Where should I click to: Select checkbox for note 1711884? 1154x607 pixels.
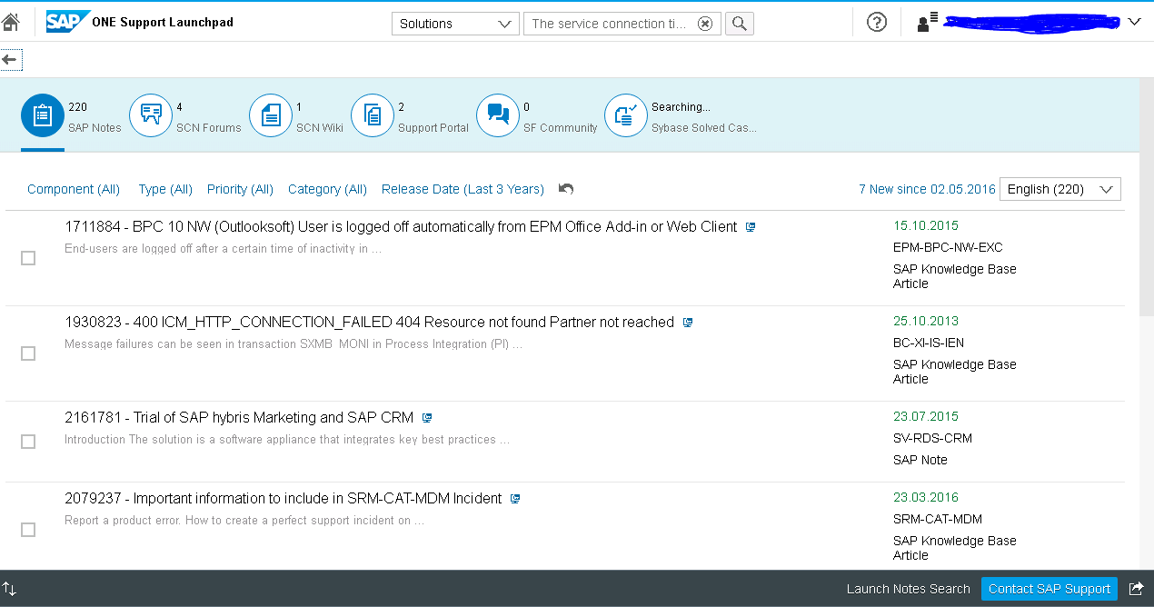(x=28, y=258)
